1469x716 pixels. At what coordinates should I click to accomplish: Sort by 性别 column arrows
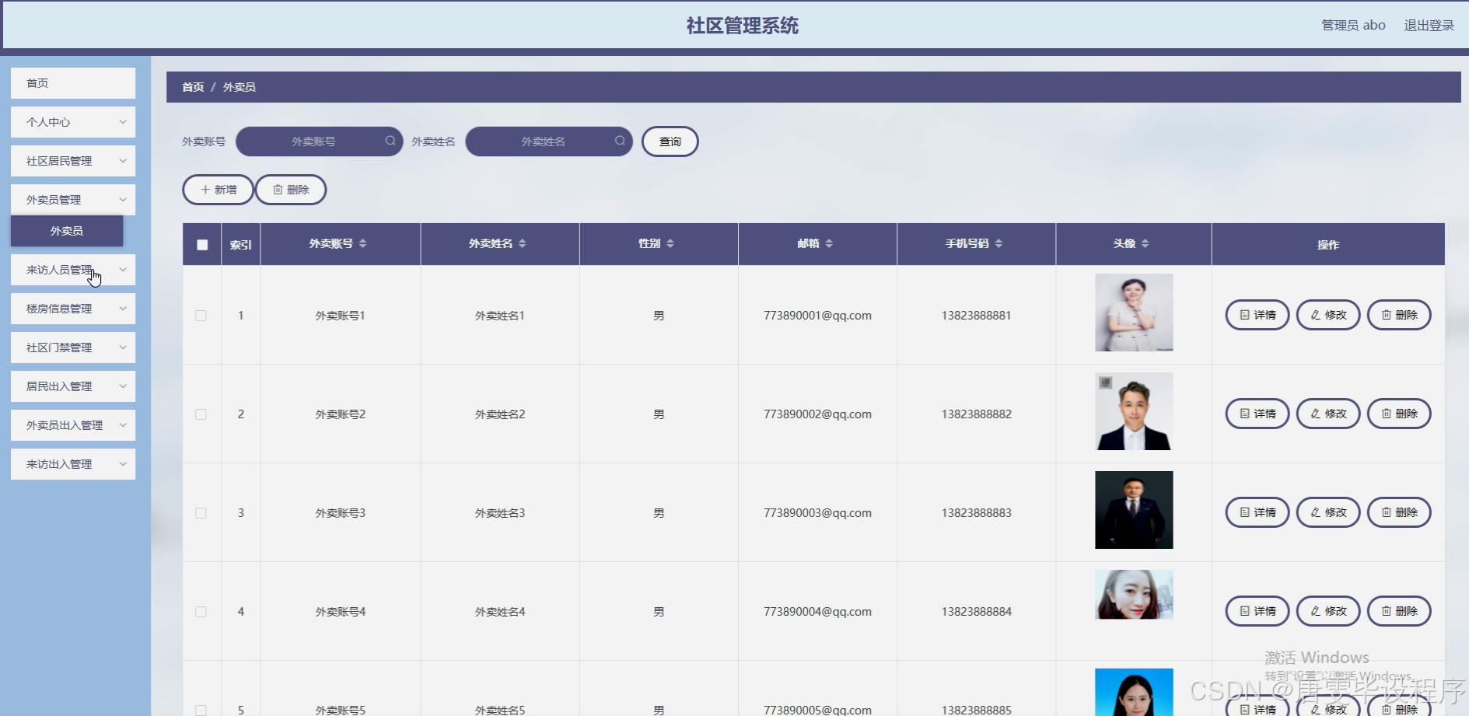(x=670, y=243)
